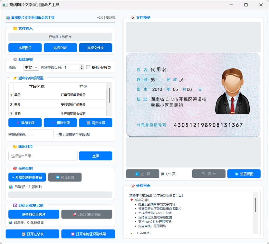Click the 选择PDF button
Image resolution: width=269 pixels, height=244 pixels.
coord(60,48)
